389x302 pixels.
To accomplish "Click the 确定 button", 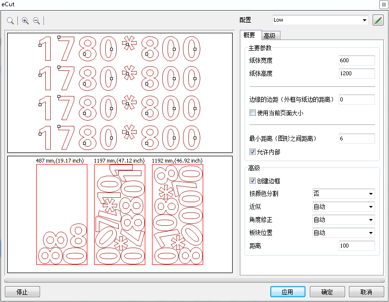I will pyautogui.click(x=327, y=292).
